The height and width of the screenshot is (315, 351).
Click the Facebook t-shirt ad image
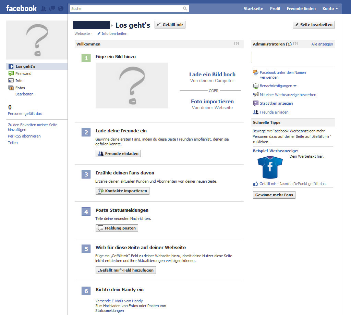click(270, 167)
